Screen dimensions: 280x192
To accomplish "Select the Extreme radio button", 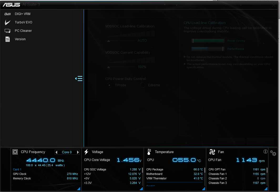I will click(x=142, y=85).
